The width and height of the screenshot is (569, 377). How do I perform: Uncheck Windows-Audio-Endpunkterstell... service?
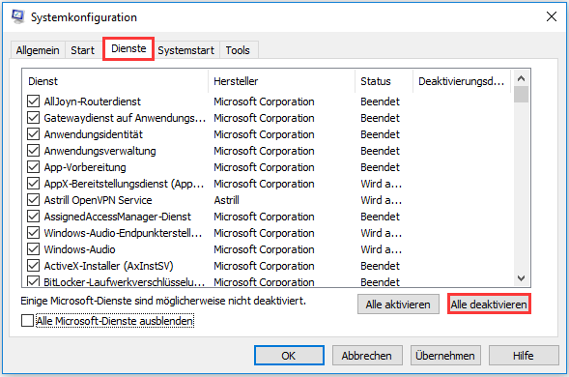coord(34,232)
